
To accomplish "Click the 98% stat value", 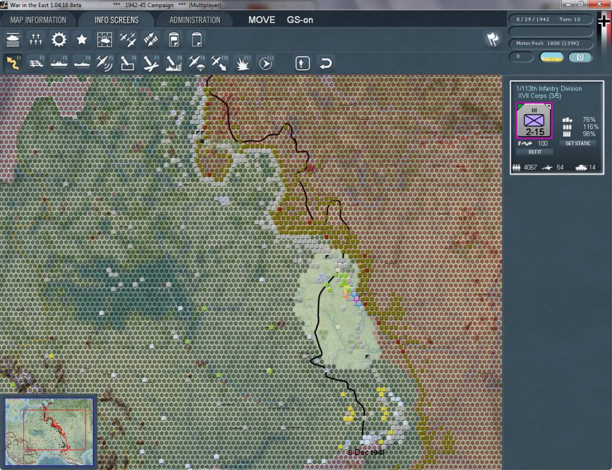I will click(x=589, y=134).
